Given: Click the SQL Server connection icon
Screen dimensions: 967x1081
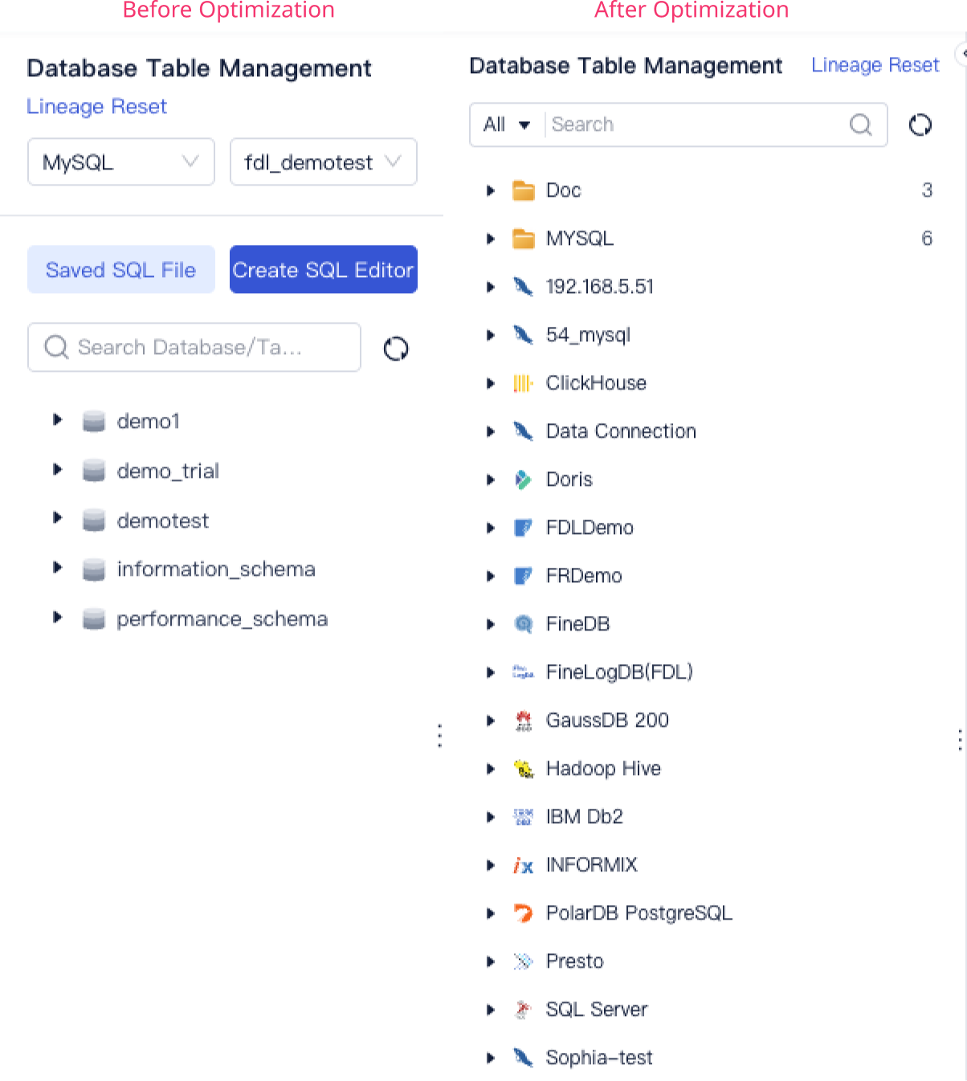Looking at the screenshot, I should tap(523, 1010).
